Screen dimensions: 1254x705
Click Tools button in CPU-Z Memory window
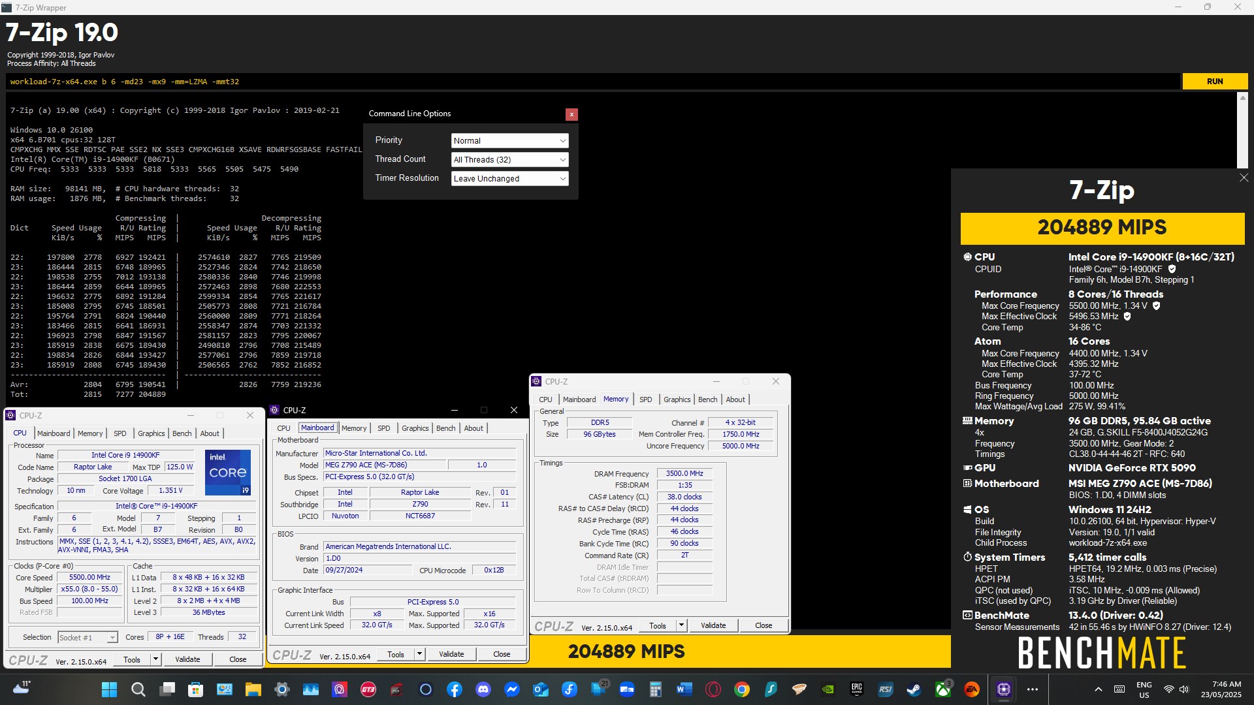coord(658,625)
